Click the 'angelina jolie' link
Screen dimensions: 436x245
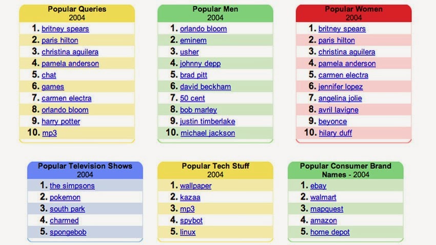[x=340, y=98]
